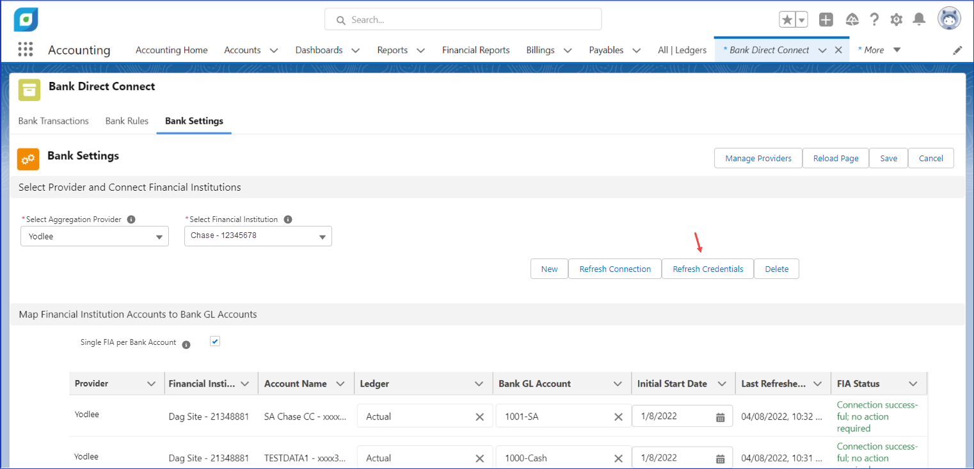Click the '04/08/2022, 10:32' last refreshed cell
Image resolution: width=974 pixels, height=469 pixels.
(781, 417)
